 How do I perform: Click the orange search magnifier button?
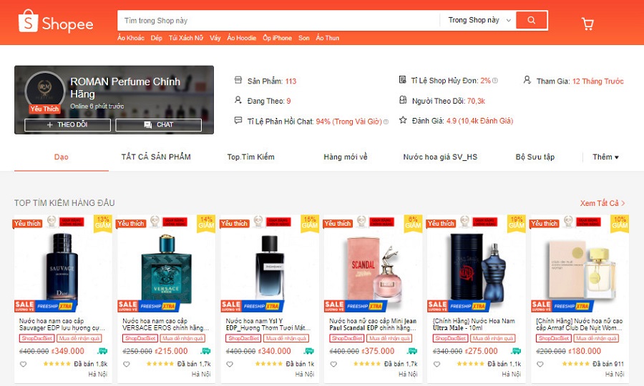coord(532,20)
